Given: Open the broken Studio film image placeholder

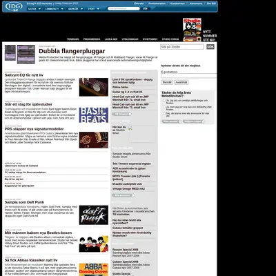Looking at the screenshot, I should point(141,134).
